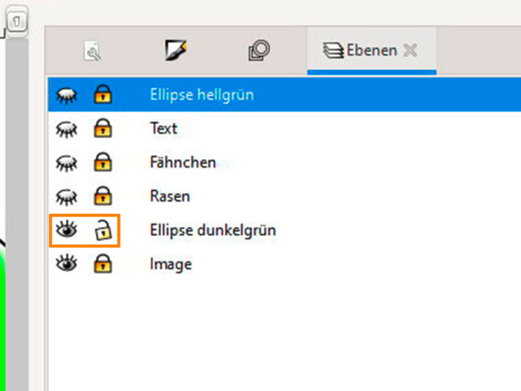Image resolution: width=521 pixels, height=391 pixels.
Task: Hide the Ellipse dunkelgrün layer
Action: (x=66, y=231)
